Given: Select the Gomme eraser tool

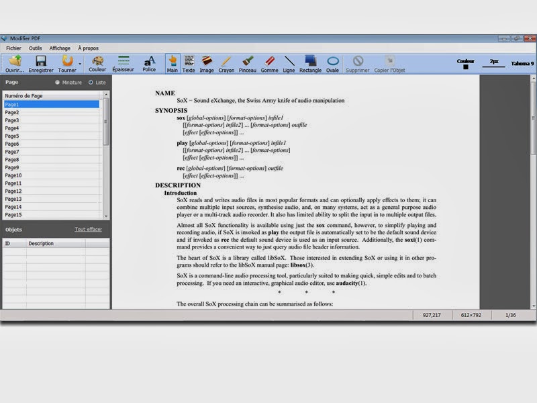Looking at the screenshot, I should pos(270,64).
